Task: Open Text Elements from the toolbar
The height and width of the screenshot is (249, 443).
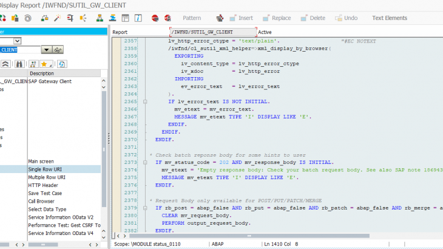Action: pos(390,18)
